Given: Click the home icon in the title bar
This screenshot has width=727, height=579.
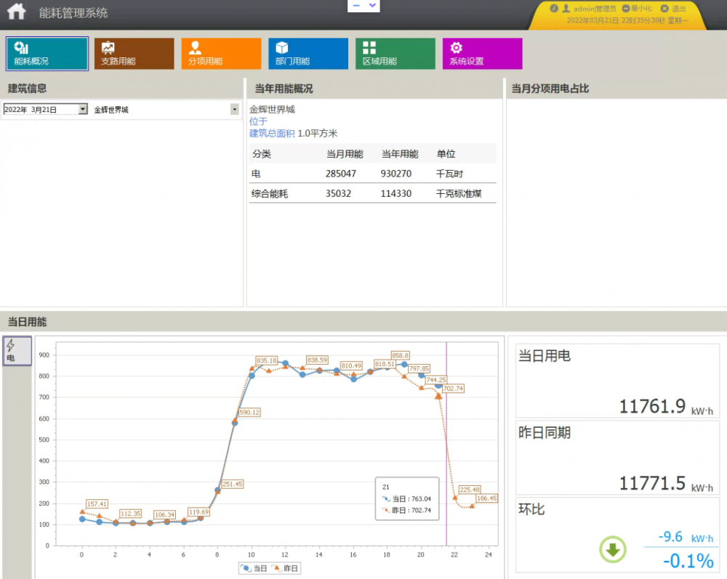Looking at the screenshot, I should (16, 12).
